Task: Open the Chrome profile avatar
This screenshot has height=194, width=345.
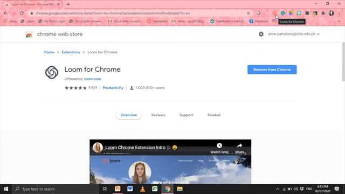Action: point(332,13)
